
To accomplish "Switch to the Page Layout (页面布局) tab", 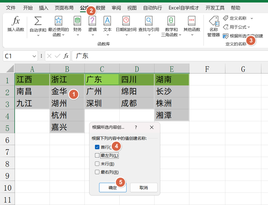I will (64, 8).
